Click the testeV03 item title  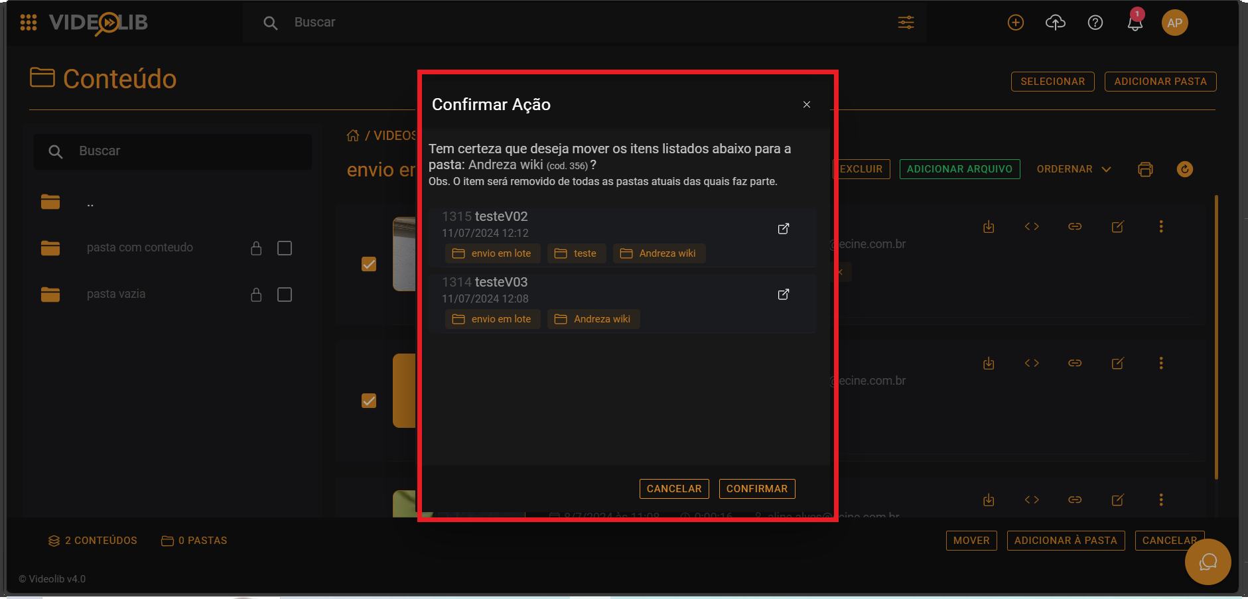501,282
